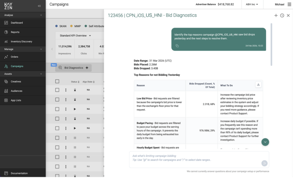Check the third campaign row checkbox
293x178 pixels.
point(57,109)
